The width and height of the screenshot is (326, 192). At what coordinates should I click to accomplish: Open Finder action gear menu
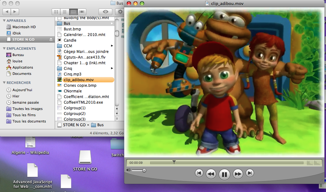120,12
